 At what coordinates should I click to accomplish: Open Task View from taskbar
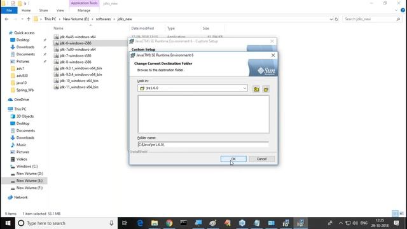tap(125, 223)
